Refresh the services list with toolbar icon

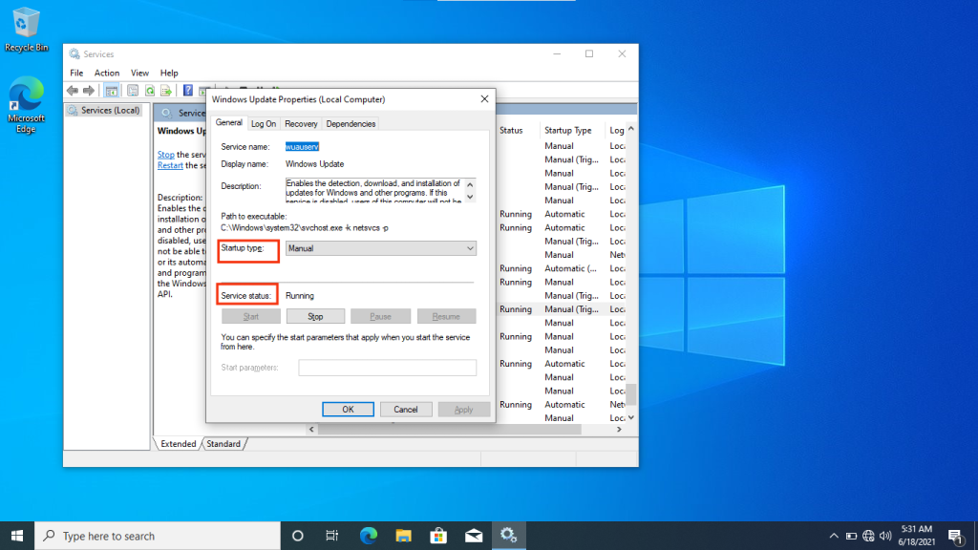coord(150,91)
